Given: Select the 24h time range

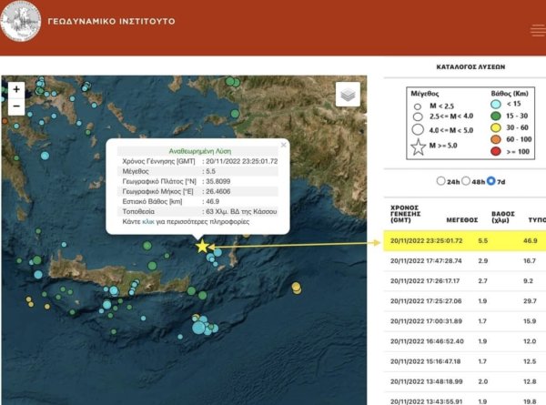Looking at the screenshot, I should 442,180.
